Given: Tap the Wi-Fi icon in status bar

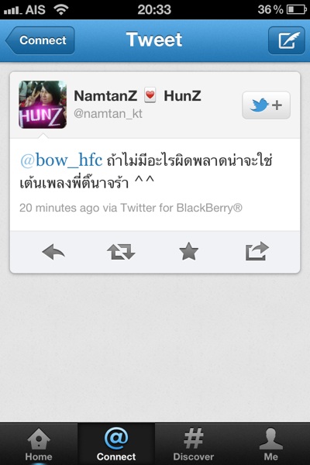Looking at the screenshot, I should point(61,9).
